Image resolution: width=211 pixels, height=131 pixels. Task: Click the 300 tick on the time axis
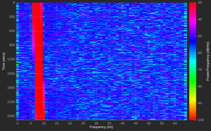click(x=12, y=17)
